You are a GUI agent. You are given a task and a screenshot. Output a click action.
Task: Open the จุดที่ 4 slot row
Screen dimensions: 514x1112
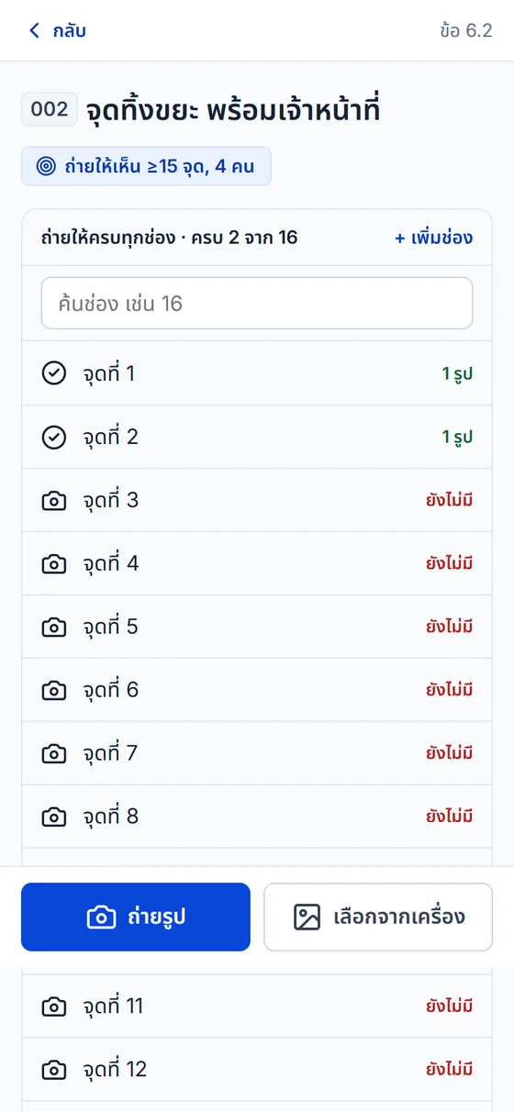(x=257, y=563)
